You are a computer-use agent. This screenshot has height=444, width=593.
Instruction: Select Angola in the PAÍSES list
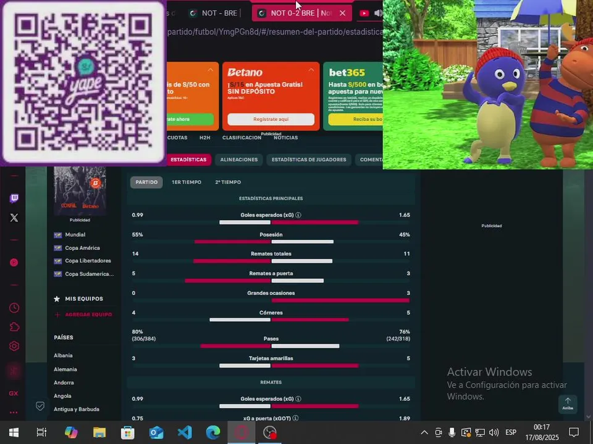tap(62, 396)
